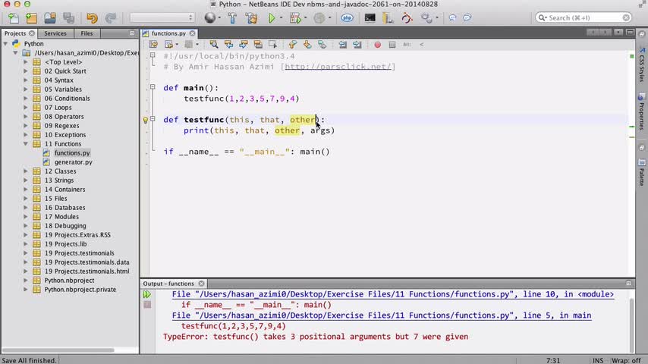Image resolution: width=648 pixels, height=364 pixels.
Task: Select the functions.py editor tab
Action: point(168,33)
